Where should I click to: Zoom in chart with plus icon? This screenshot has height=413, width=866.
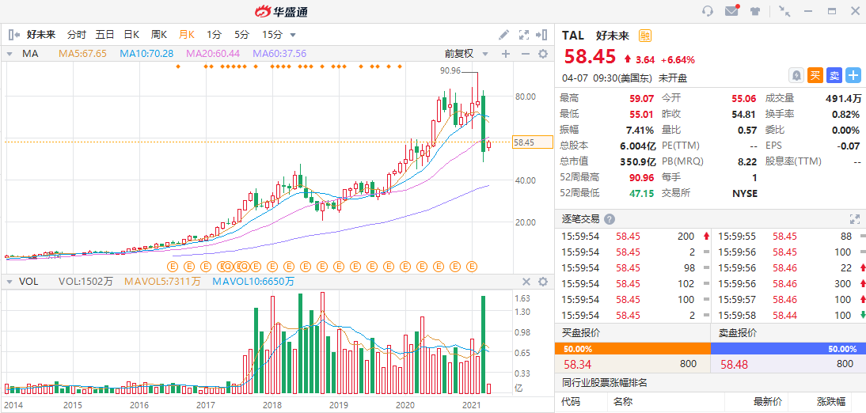pyautogui.click(x=505, y=54)
